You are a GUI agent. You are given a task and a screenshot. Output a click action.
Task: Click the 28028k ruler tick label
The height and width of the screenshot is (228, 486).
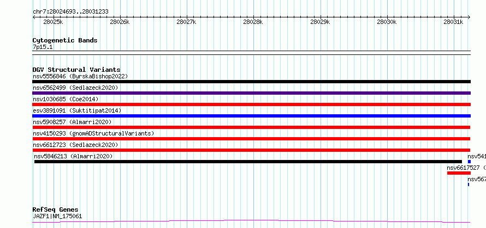click(x=253, y=22)
